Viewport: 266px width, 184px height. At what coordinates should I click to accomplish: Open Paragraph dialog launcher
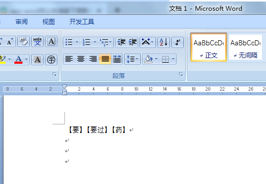pyautogui.click(x=181, y=74)
